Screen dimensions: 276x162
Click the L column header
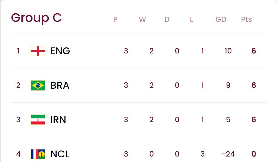192,19
